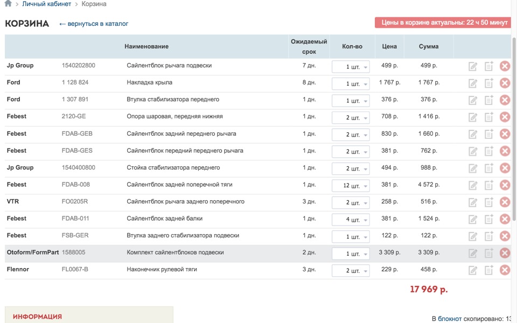
Task: Go to Личный кабинет breadcrumb
Action: coord(46,4)
